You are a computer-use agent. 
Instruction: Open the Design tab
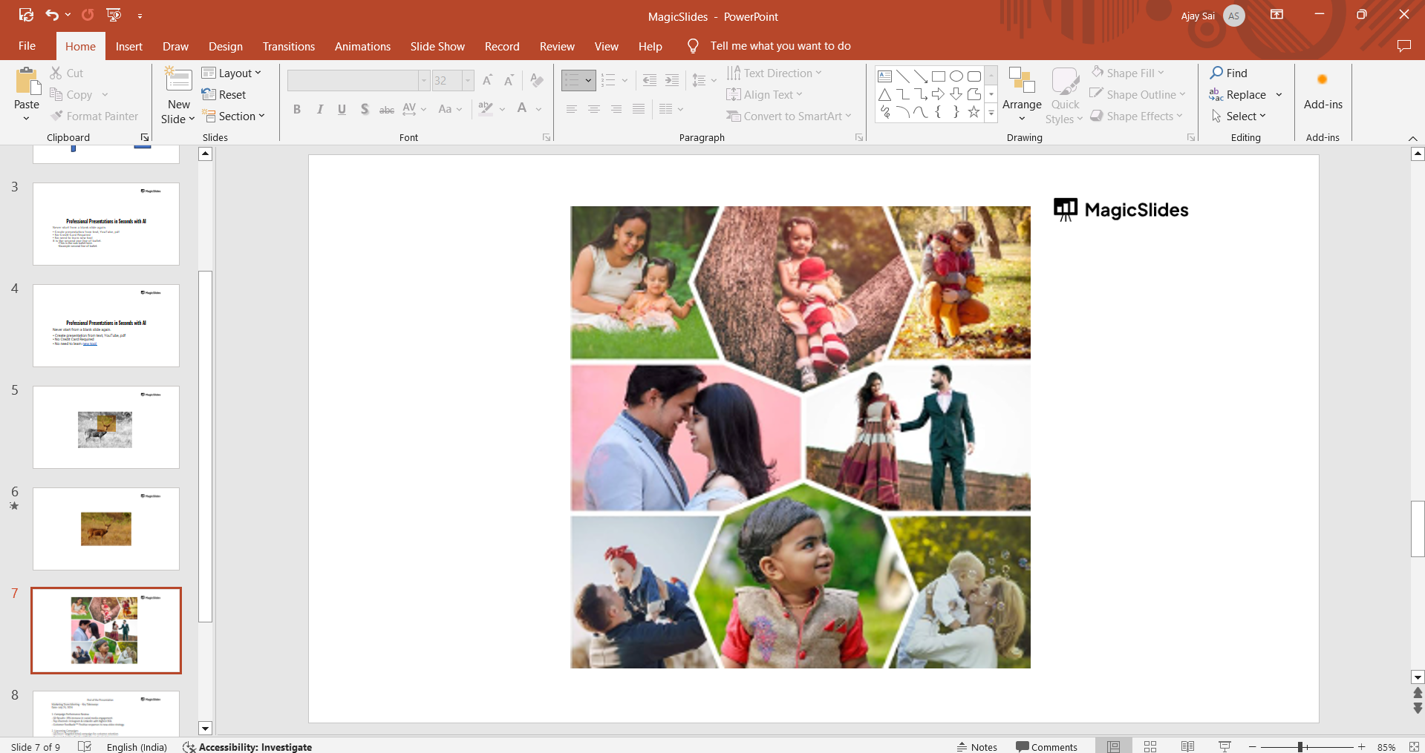pyautogui.click(x=225, y=46)
